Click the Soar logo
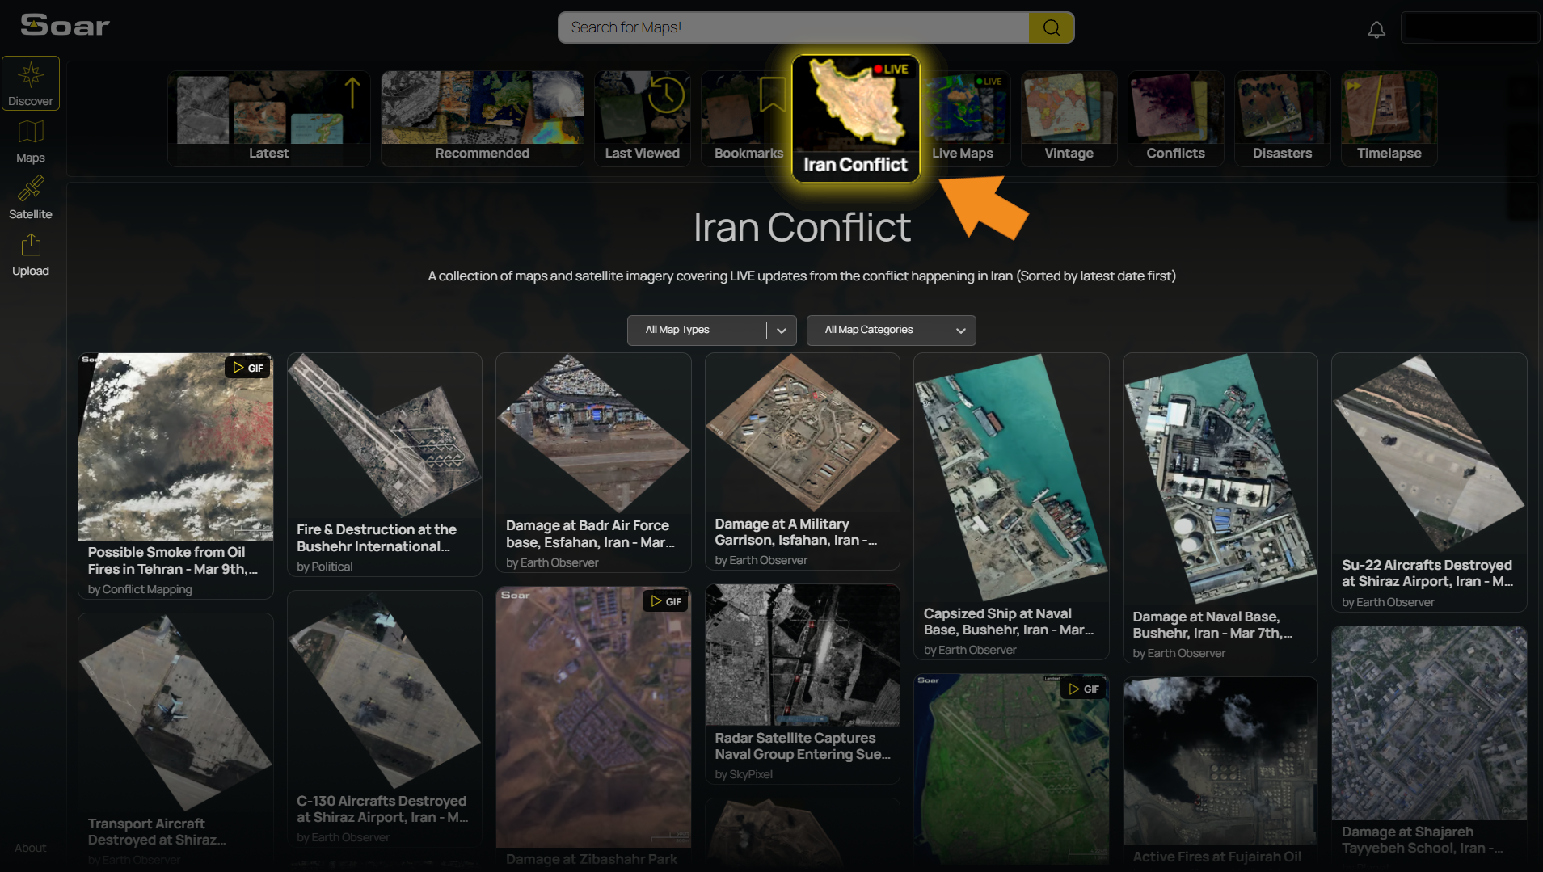The width and height of the screenshot is (1543, 872). pos(65,25)
